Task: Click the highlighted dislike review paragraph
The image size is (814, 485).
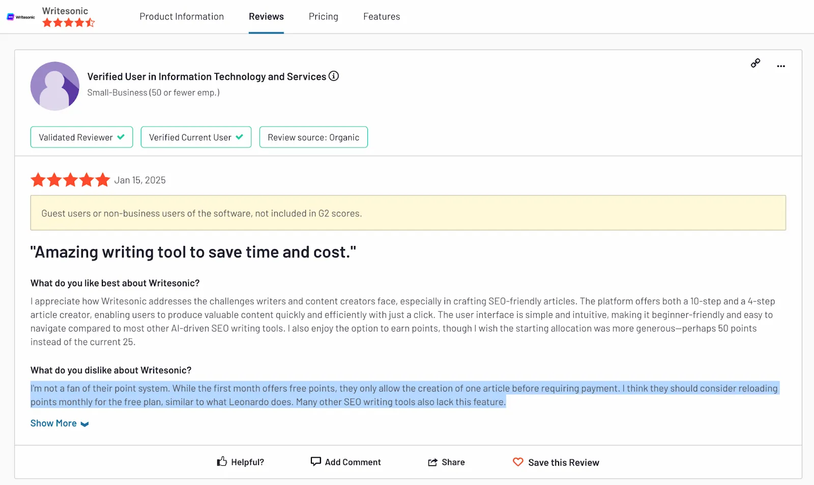Action: point(404,395)
